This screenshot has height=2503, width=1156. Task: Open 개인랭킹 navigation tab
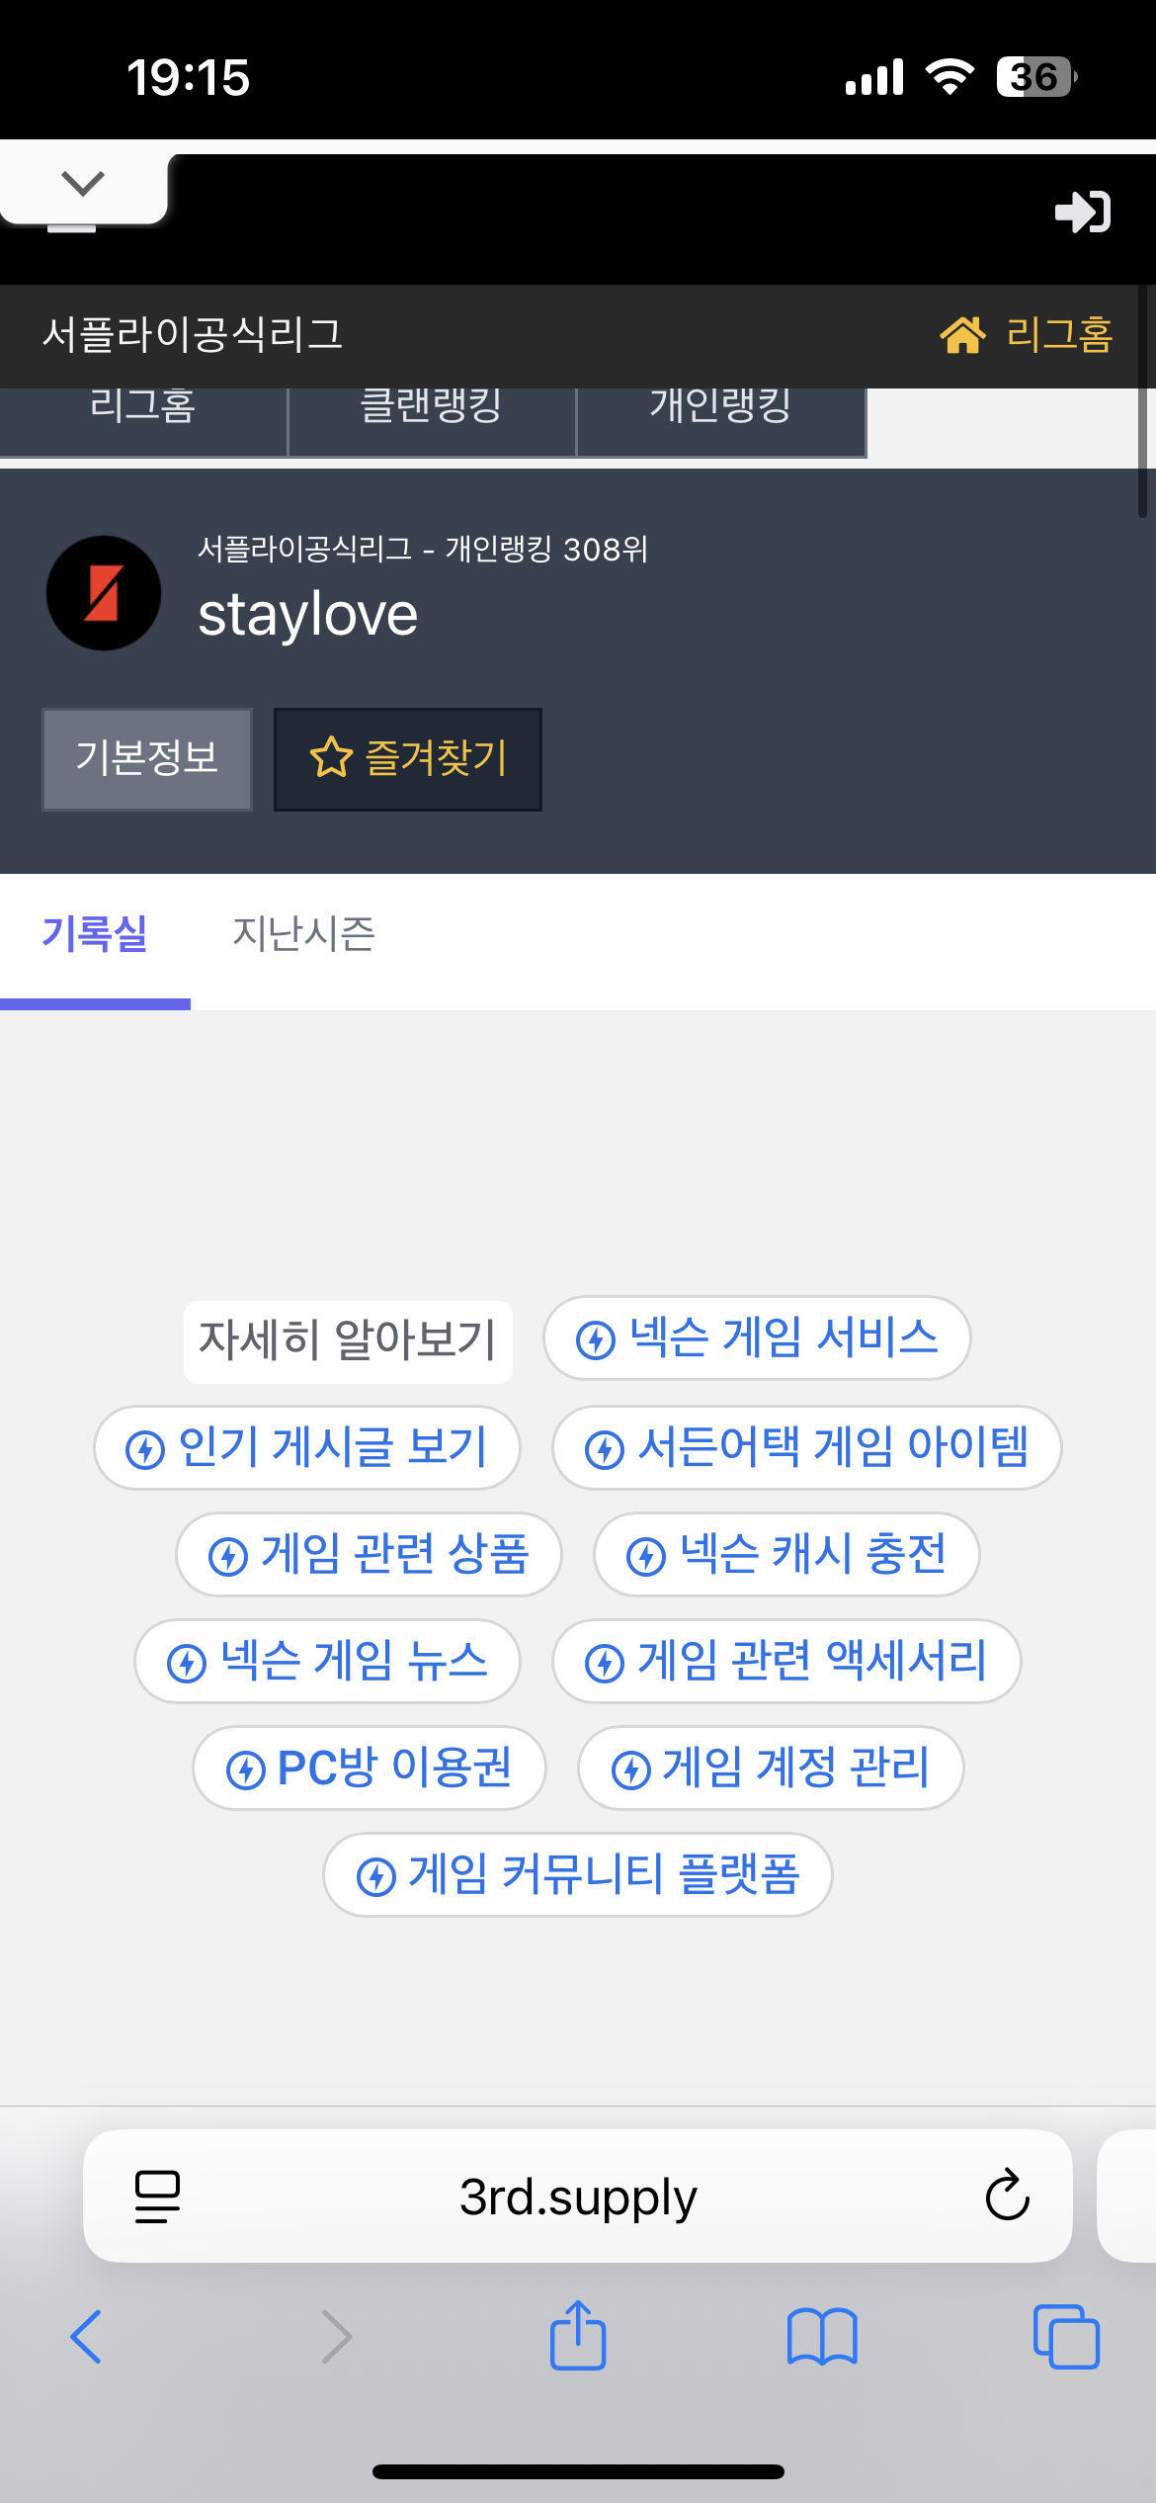point(720,407)
